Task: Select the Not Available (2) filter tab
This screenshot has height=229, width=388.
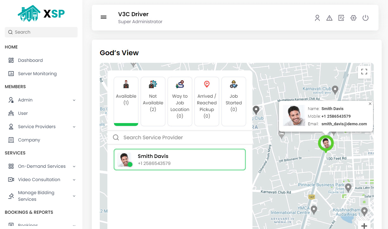Action: [x=153, y=101]
